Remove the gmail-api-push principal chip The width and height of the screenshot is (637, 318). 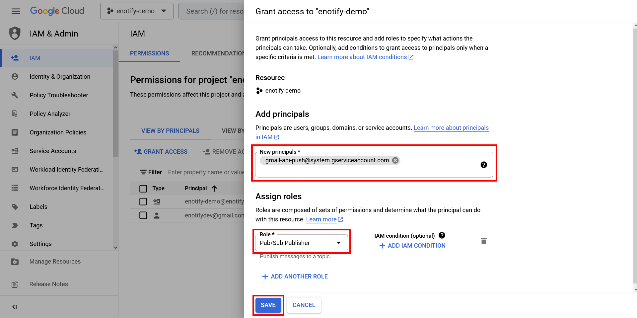click(395, 160)
